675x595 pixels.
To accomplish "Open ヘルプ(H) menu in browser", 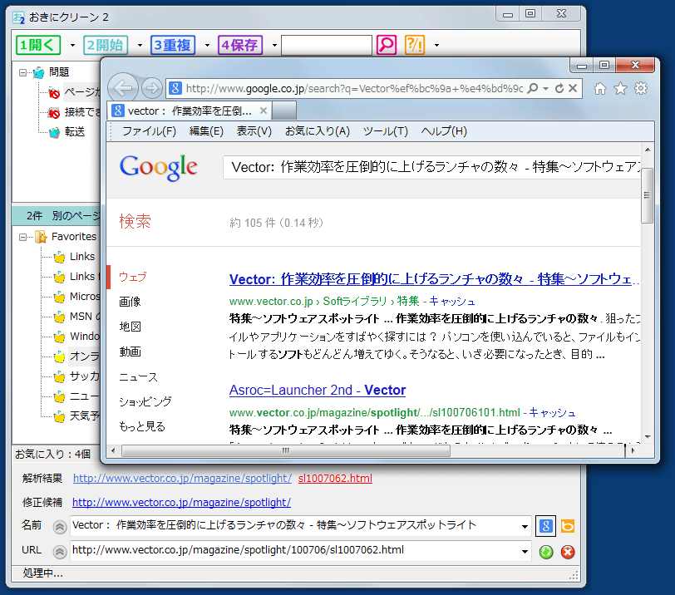I will pyautogui.click(x=444, y=131).
